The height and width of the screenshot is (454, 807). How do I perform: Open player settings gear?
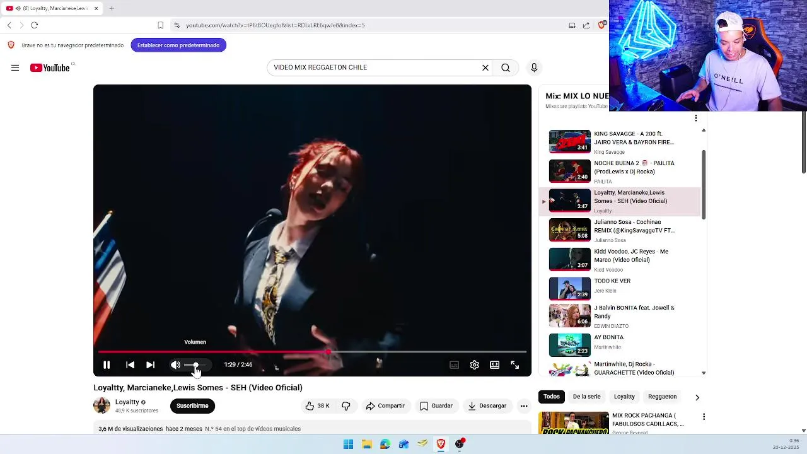474,364
